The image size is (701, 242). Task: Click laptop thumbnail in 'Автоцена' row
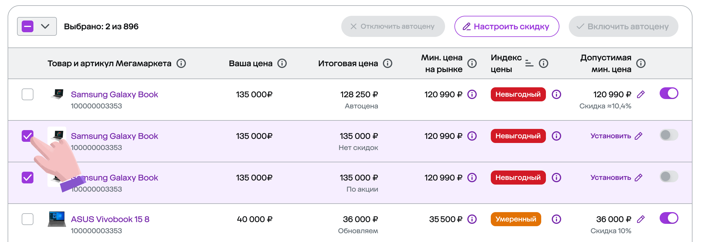point(57,94)
